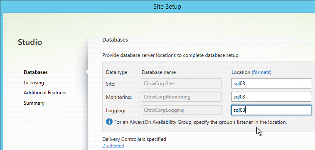Viewport: 315px width, 150px height.
Task: Go to the Licensing step
Action: [34, 83]
